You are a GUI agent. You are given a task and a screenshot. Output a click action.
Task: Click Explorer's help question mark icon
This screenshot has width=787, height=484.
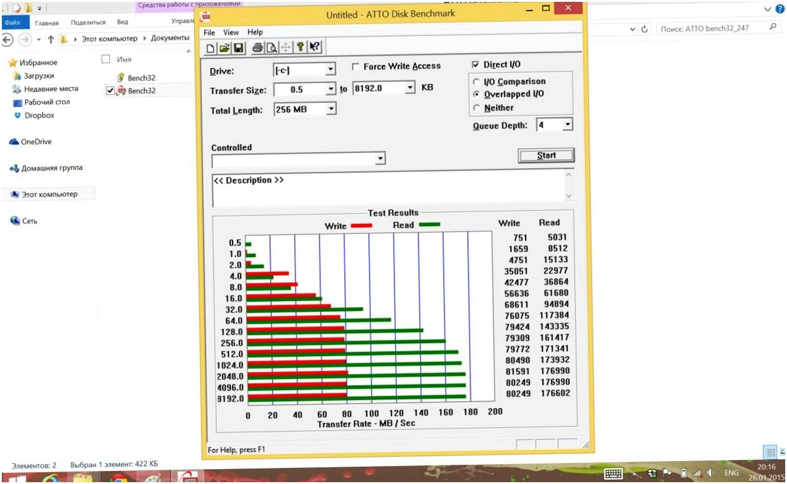tap(780, 9)
